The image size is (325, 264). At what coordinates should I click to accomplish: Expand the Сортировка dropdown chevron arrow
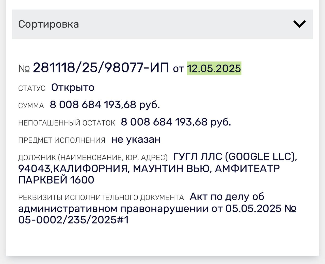pos(300,24)
